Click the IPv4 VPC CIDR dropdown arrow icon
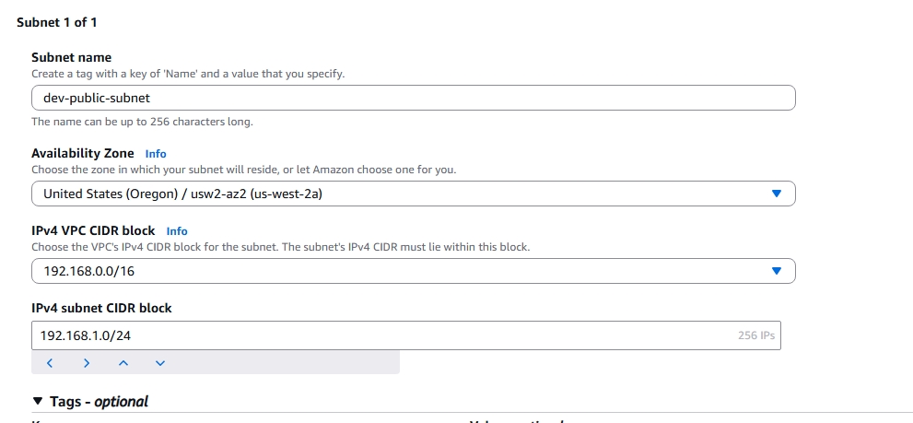913x423 pixels. (776, 271)
